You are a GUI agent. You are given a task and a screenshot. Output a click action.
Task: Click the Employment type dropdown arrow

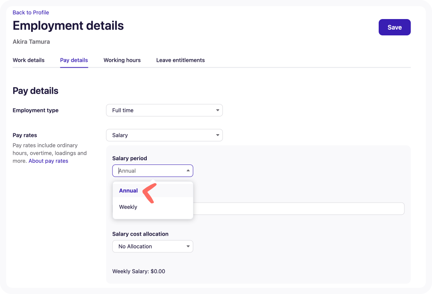coord(218,110)
